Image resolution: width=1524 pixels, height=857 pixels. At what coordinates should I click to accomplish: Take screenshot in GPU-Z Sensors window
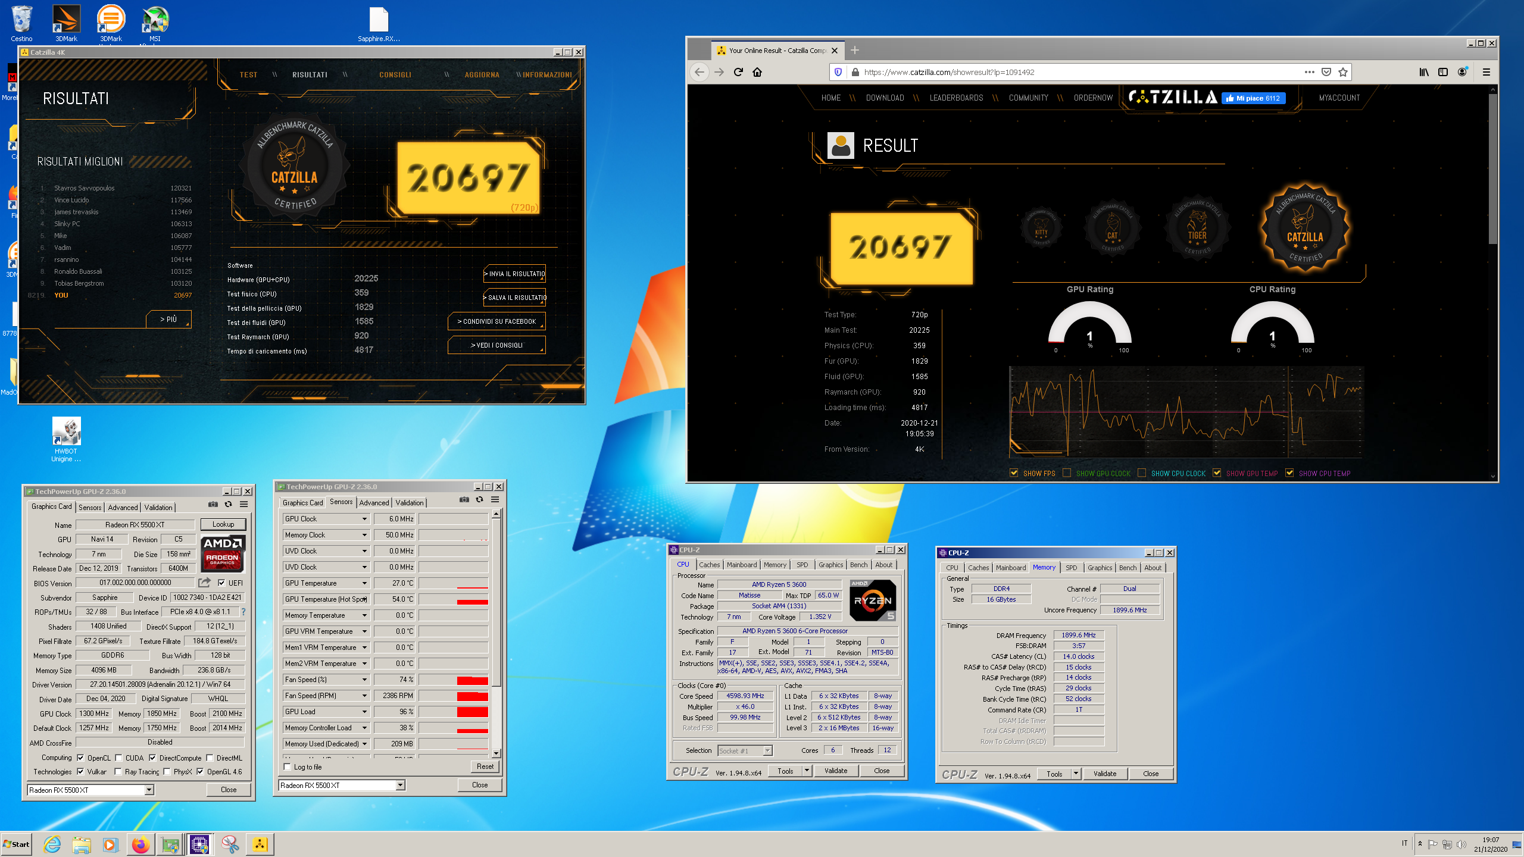coord(464,500)
